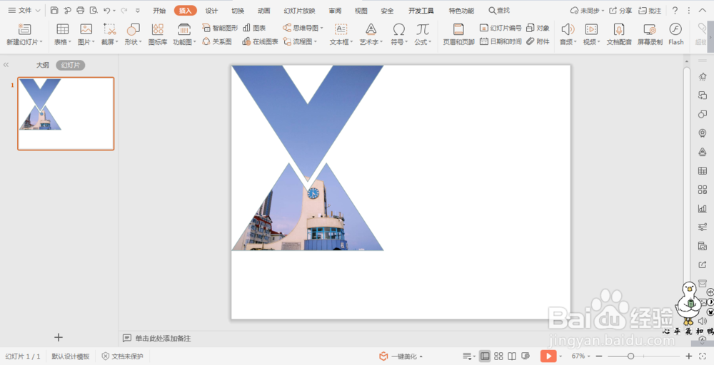Open the Review (审阅) tab
Image resolution: width=714 pixels, height=365 pixels.
point(335,11)
